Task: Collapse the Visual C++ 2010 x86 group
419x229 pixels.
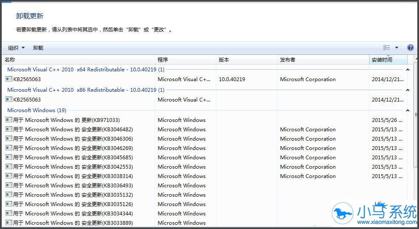Action: pos(408,90)
